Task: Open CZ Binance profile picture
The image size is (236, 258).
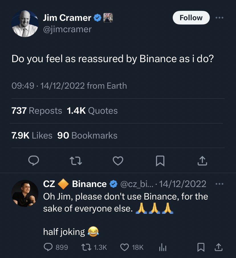Action: [x=25, y=193]
